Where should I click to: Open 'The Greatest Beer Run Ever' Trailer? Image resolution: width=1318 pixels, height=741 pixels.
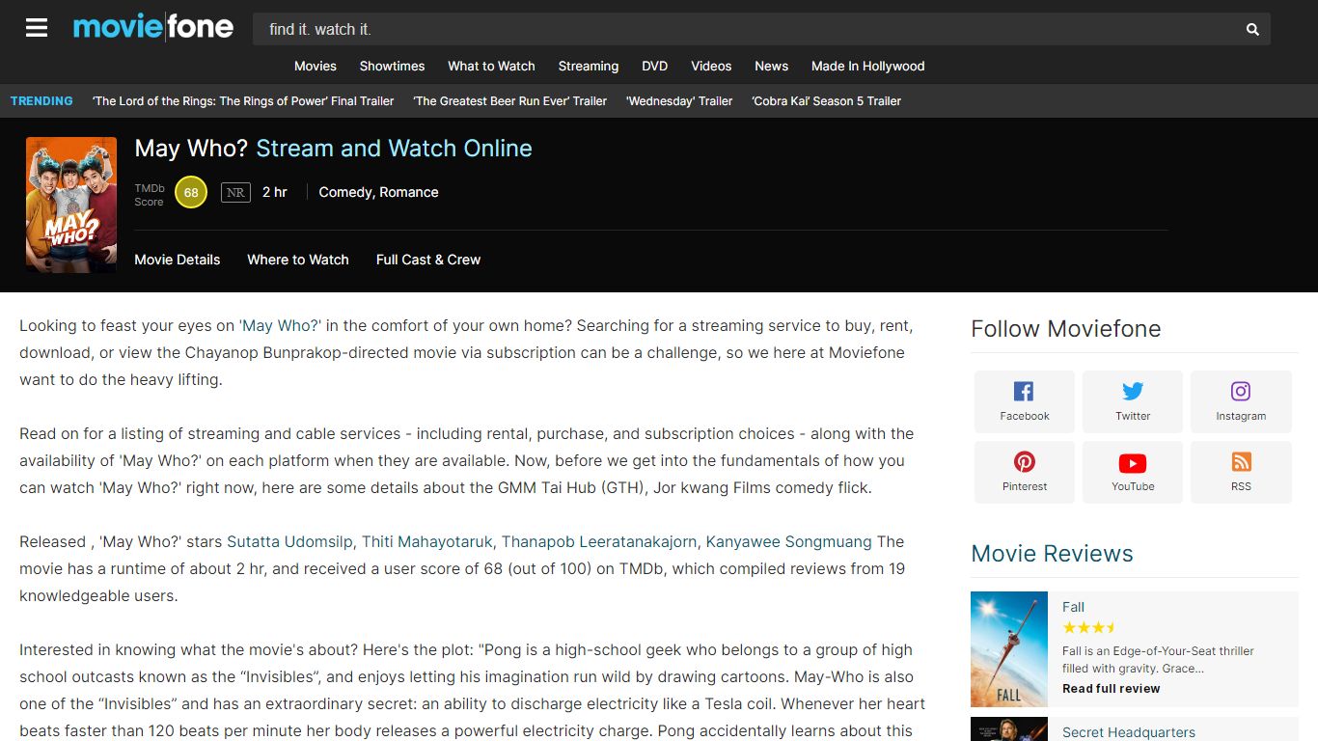pos(509,101)
